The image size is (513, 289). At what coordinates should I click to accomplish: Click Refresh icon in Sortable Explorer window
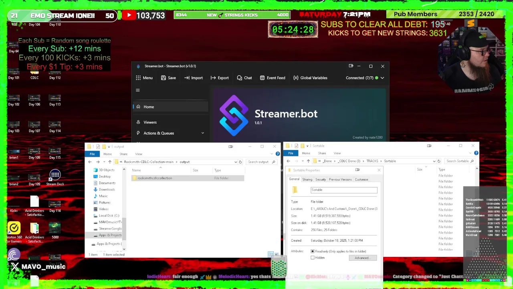click(x=439, y=161)
